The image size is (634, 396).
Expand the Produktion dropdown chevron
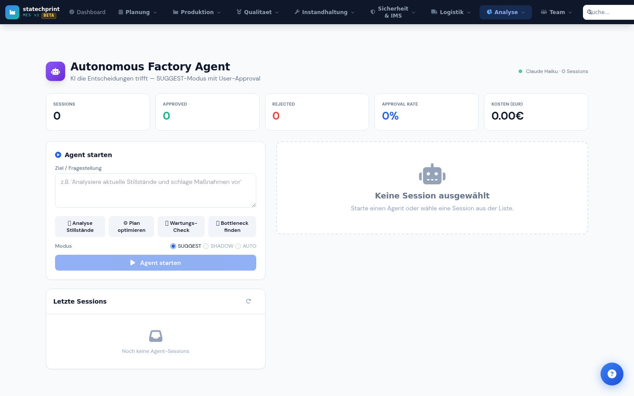[219, 13]
